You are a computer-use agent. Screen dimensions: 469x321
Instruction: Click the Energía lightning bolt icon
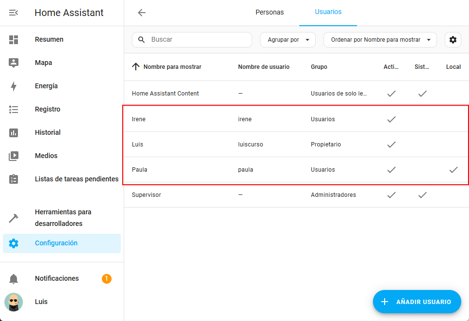pos(14,86)
